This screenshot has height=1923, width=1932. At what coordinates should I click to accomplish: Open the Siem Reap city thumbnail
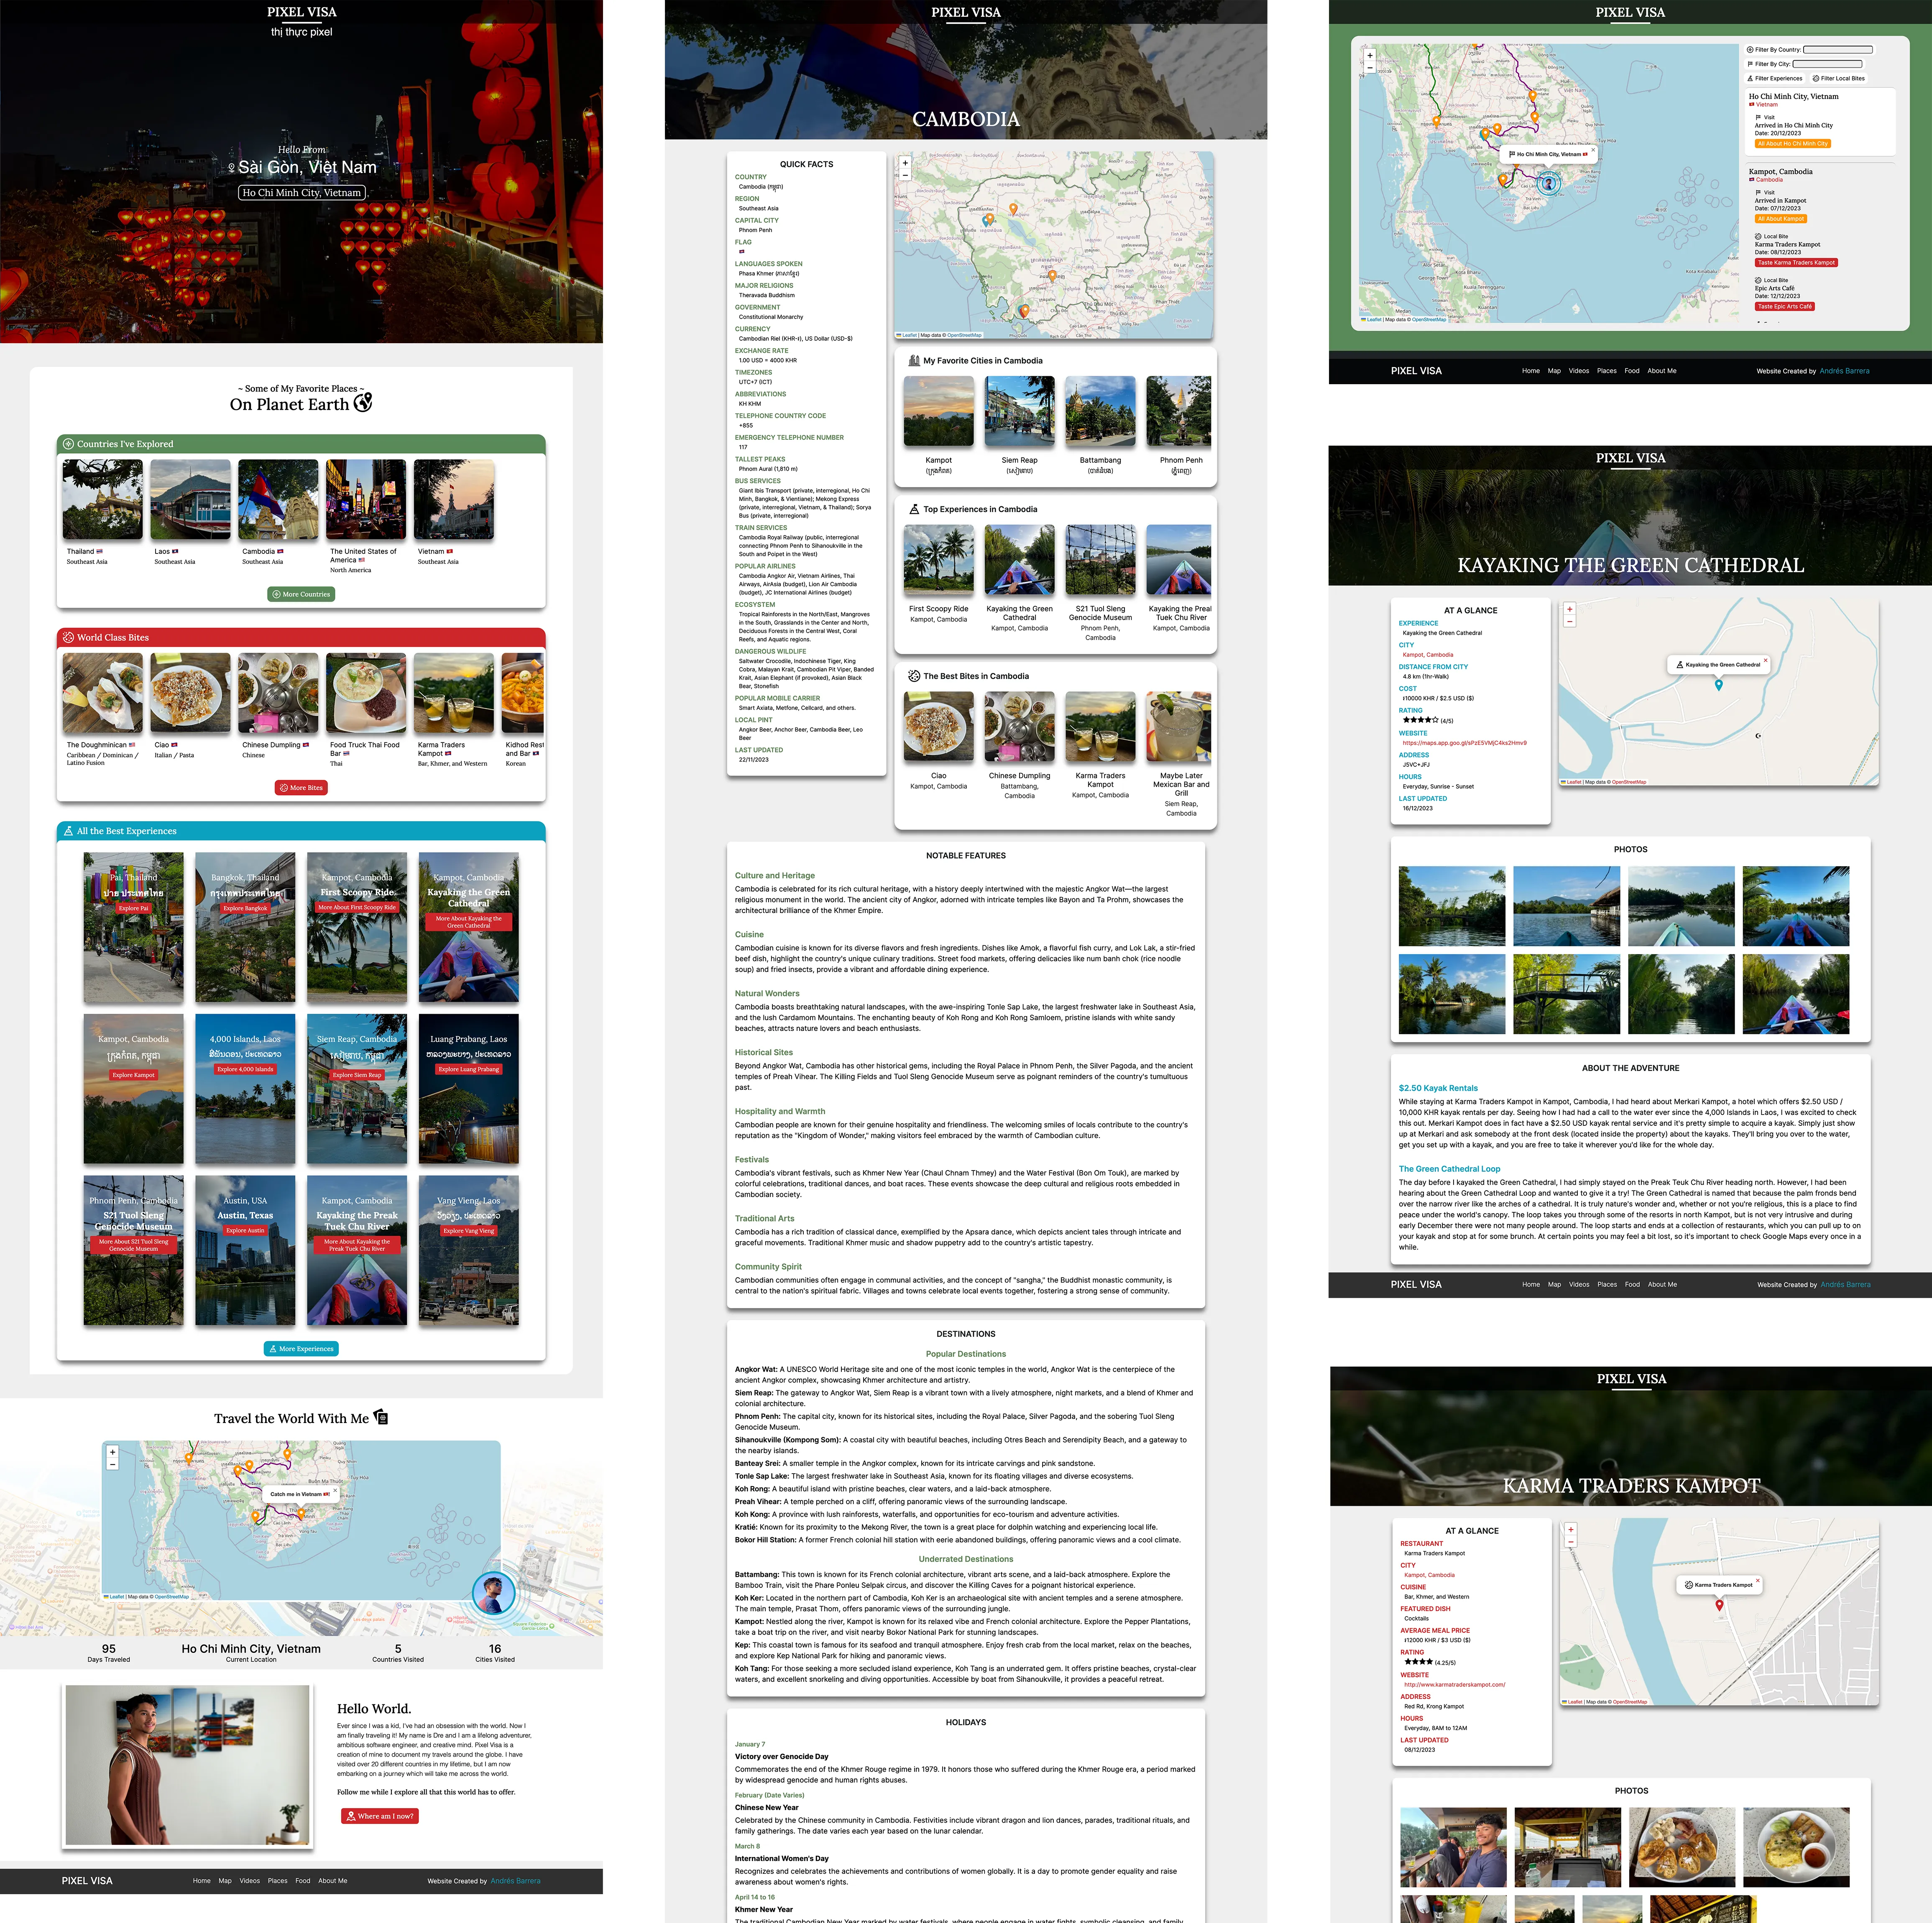pyautogui.click(x=1019, y=411)
